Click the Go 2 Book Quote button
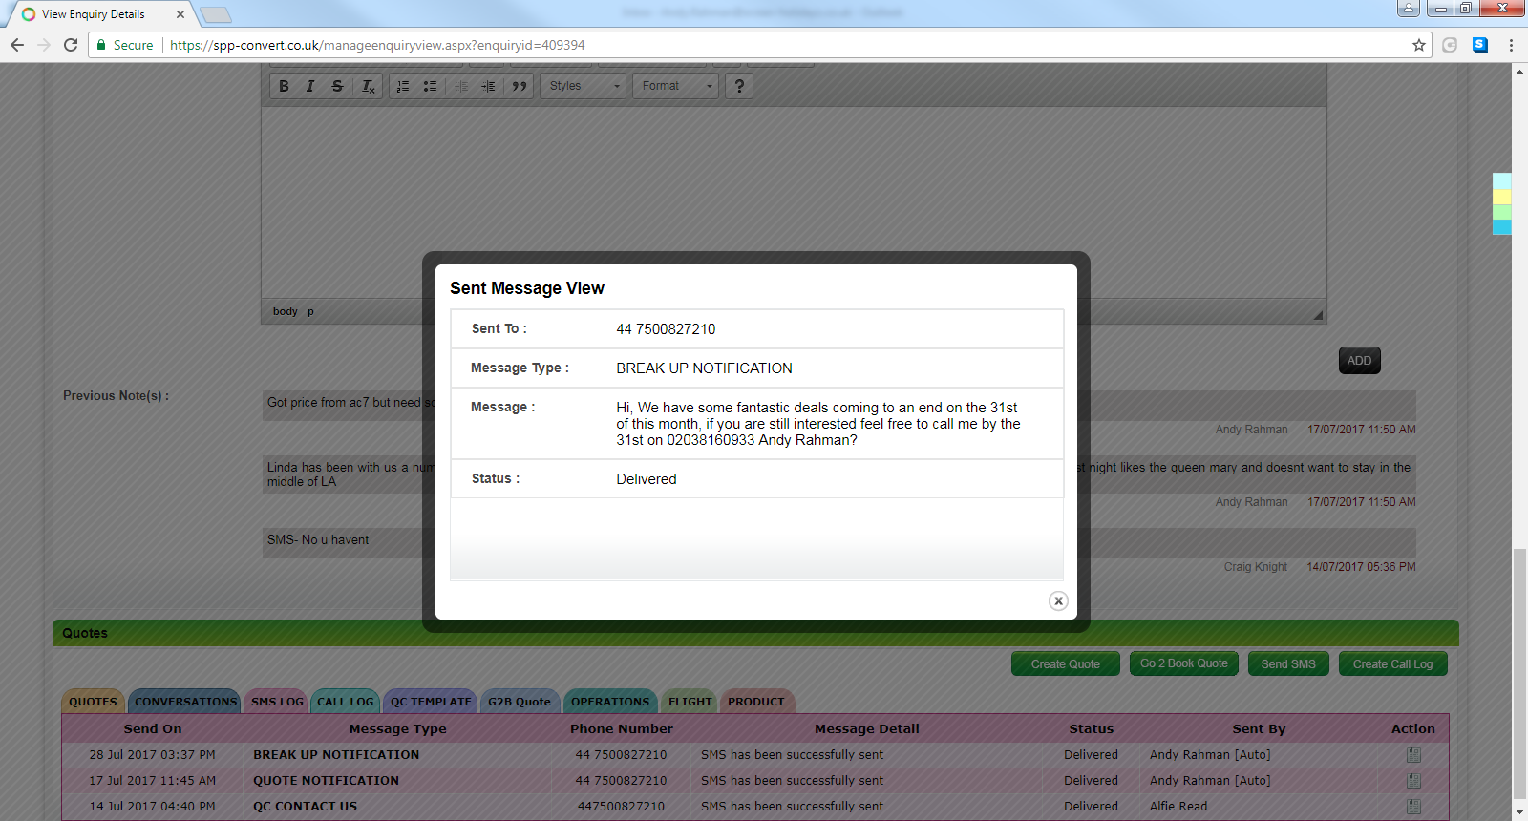The height and width of the screenshot is (821, 1528). coord(1184,663)
